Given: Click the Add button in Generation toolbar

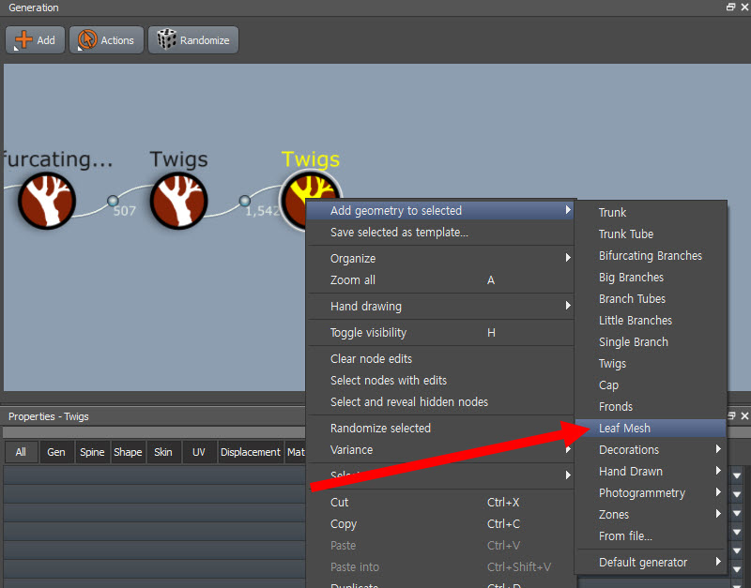Looking at the screenshot, I should (x=35, y=40).
